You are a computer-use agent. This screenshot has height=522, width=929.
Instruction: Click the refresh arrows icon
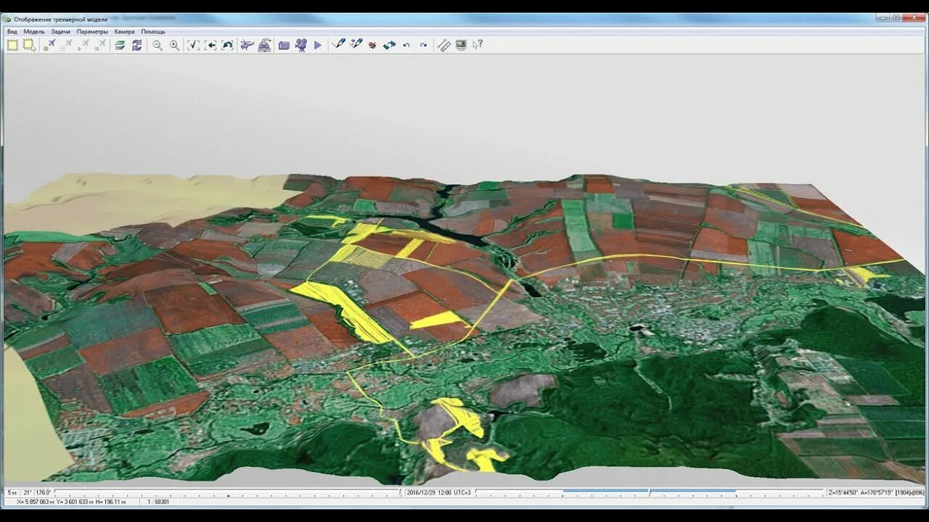pos(136,45)
